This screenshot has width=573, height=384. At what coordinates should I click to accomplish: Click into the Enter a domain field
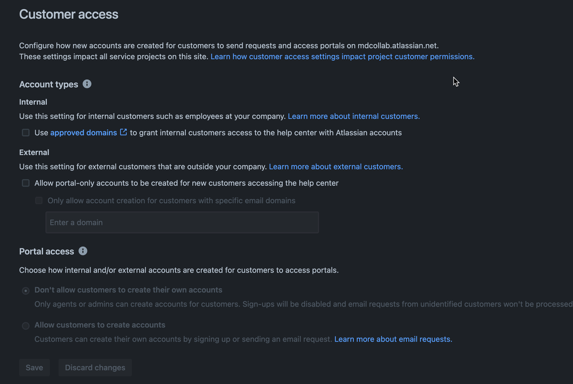coord(182,222)
